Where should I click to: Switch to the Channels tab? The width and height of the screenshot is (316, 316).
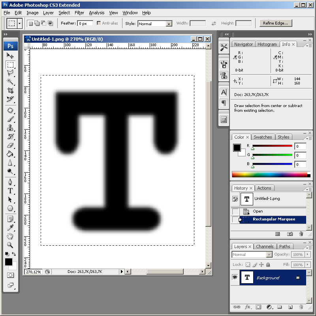[x=265, y=246]
